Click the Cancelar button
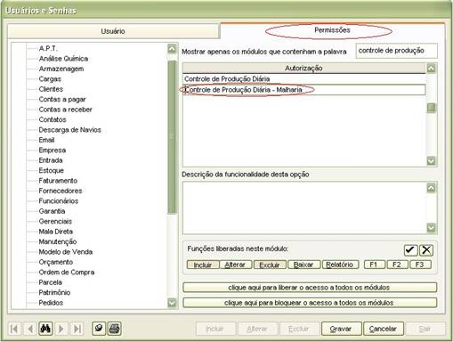 pyautogui.click(x=384, y=329)
